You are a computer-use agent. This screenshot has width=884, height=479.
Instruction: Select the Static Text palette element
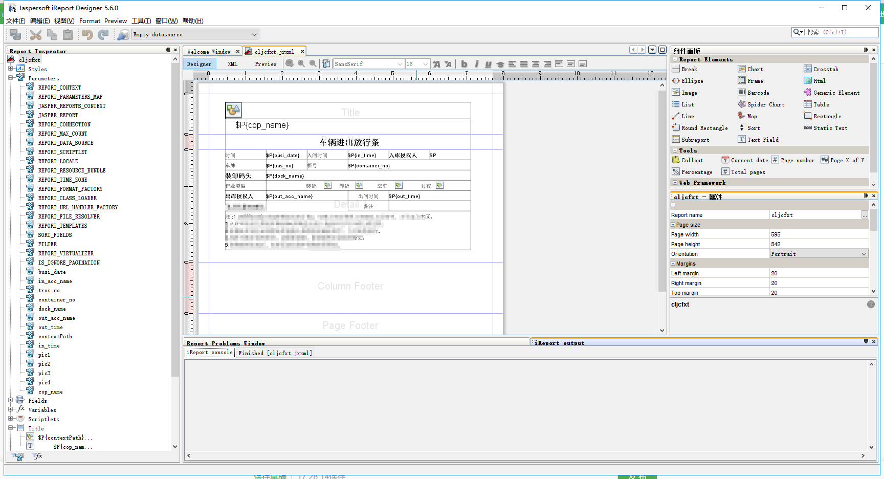click(826, 128)
